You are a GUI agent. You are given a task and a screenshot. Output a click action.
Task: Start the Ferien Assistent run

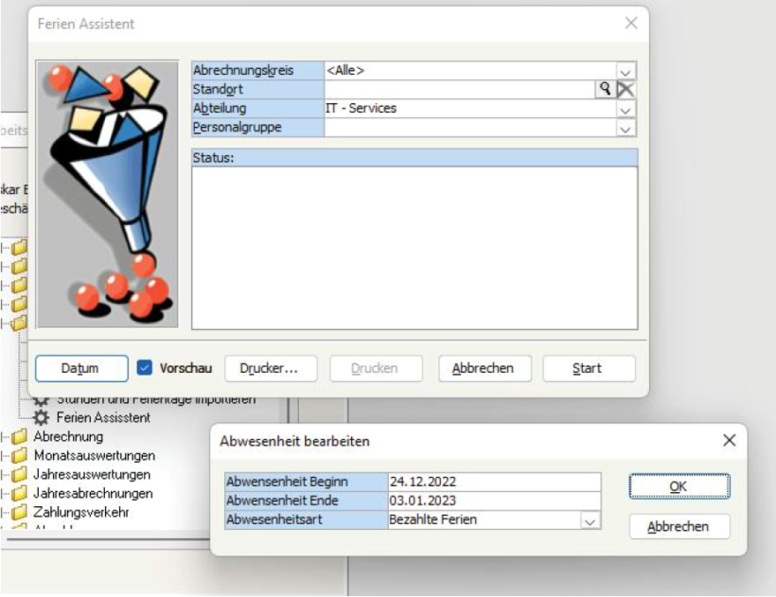coord(589,368)
